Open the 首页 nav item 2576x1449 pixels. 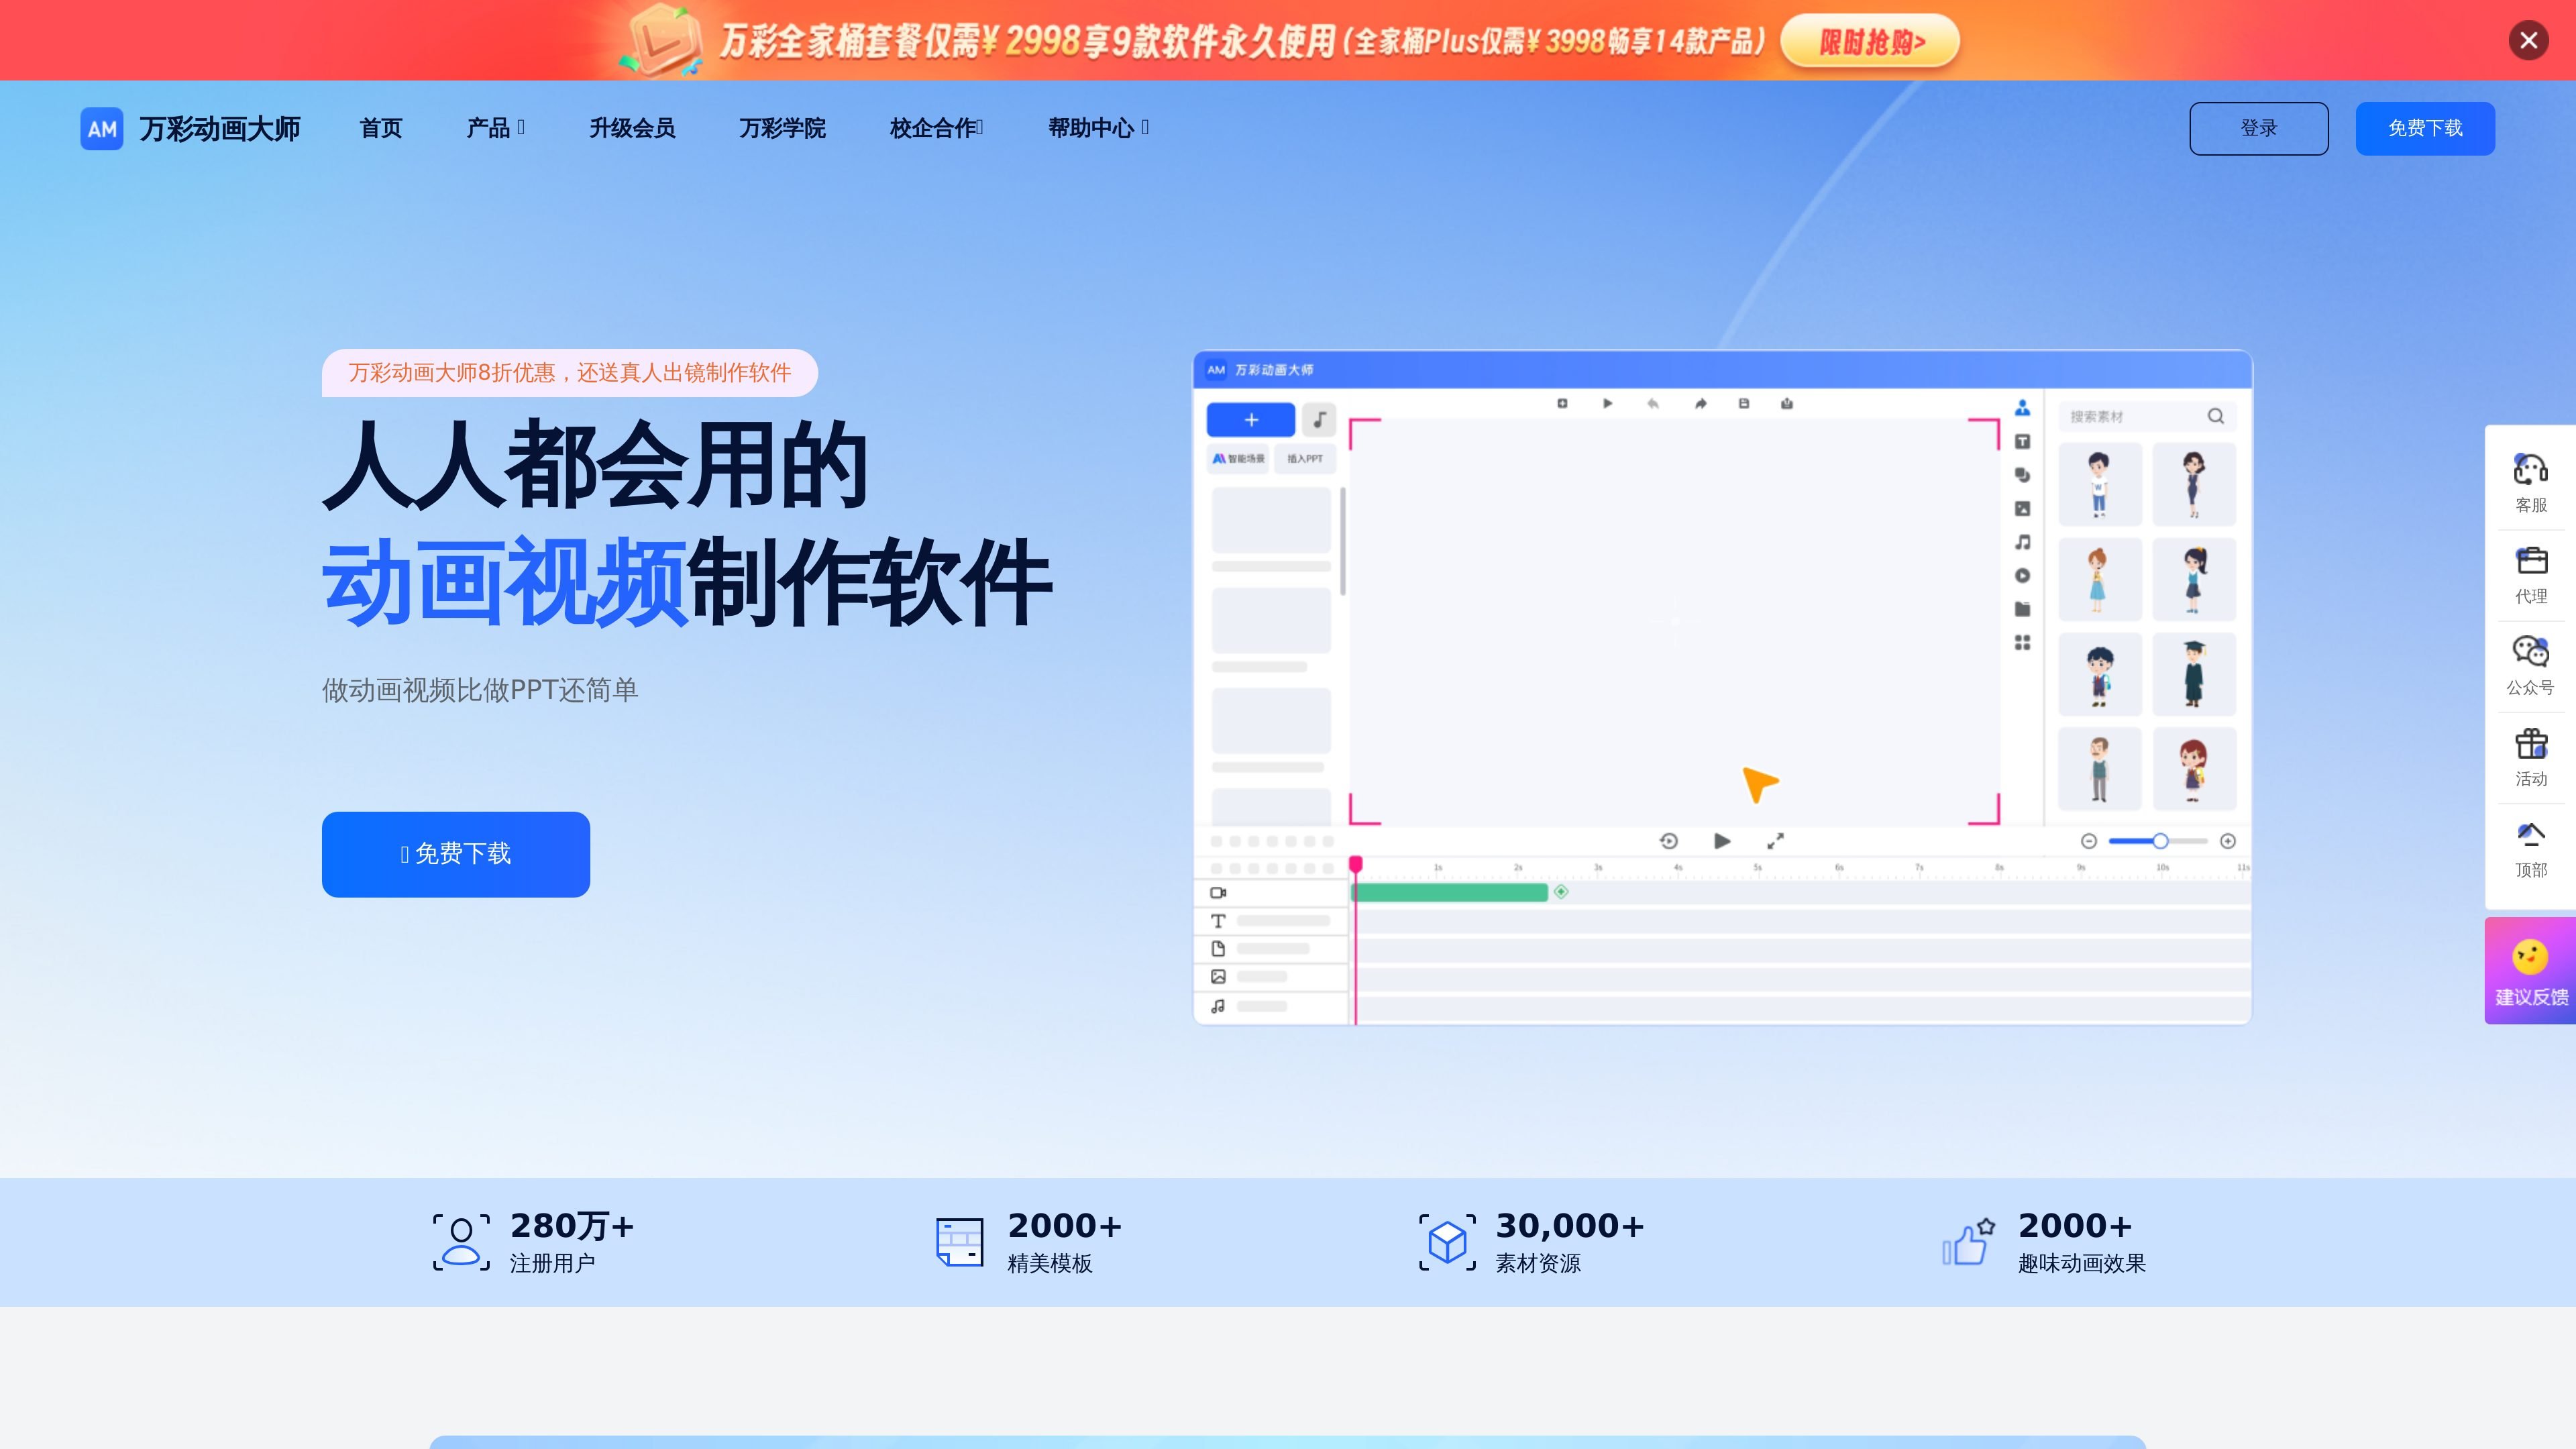[x=381, y=128]
